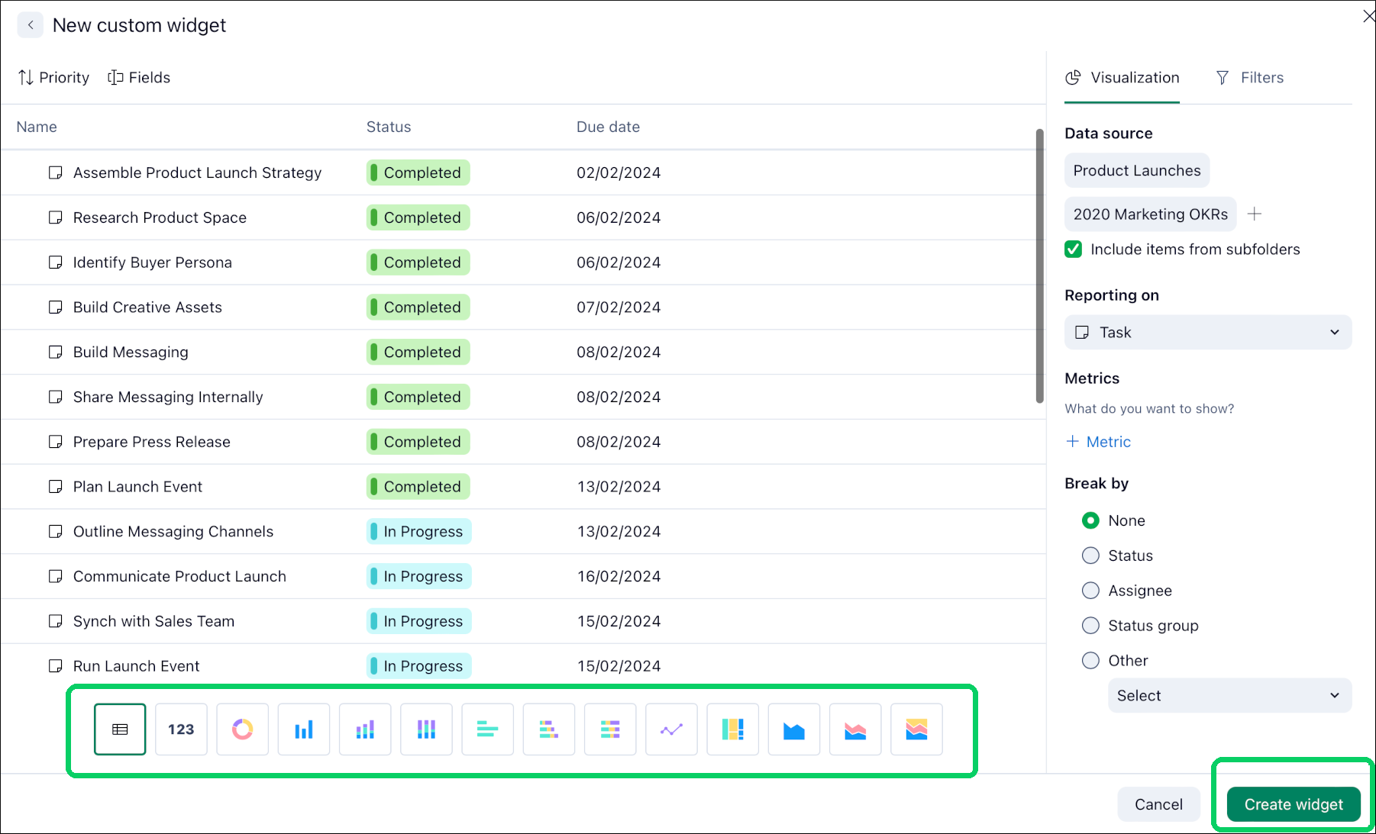
Task: Select the horizontal bar chart visualization
Action: 487,729
